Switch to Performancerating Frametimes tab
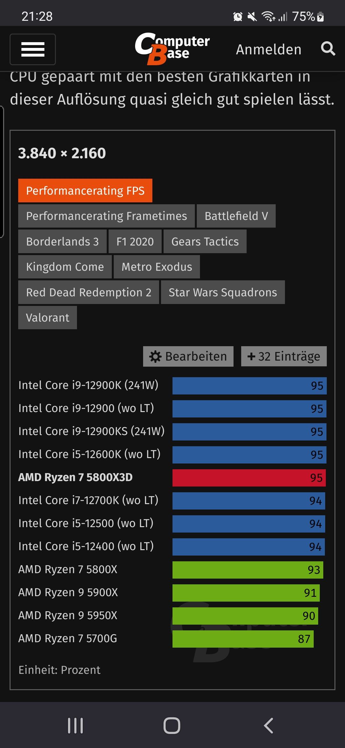The height and width of the screenshot is (748, 345). tap(106, 216)
